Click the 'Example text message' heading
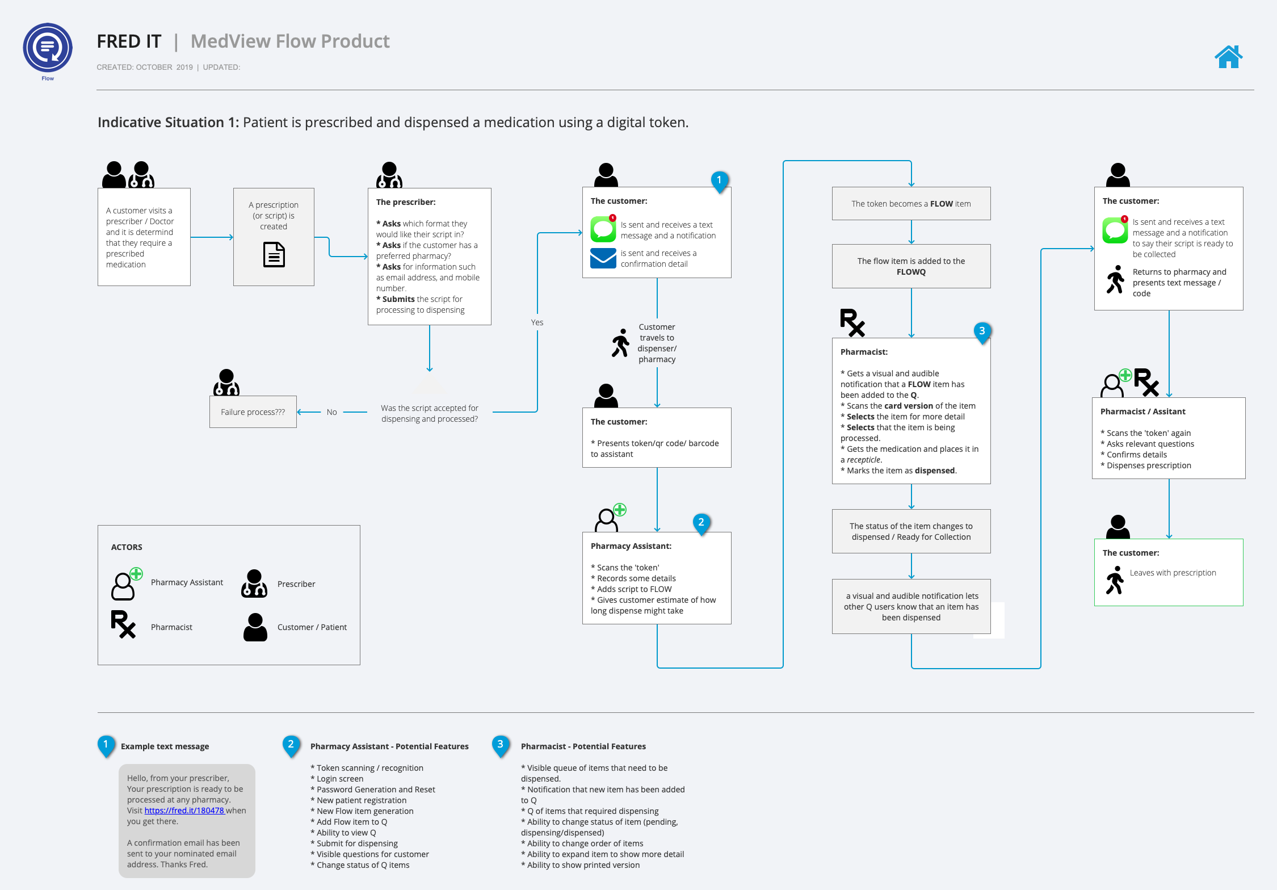Viewport: 1277px width, 890px height. (165, 746)
